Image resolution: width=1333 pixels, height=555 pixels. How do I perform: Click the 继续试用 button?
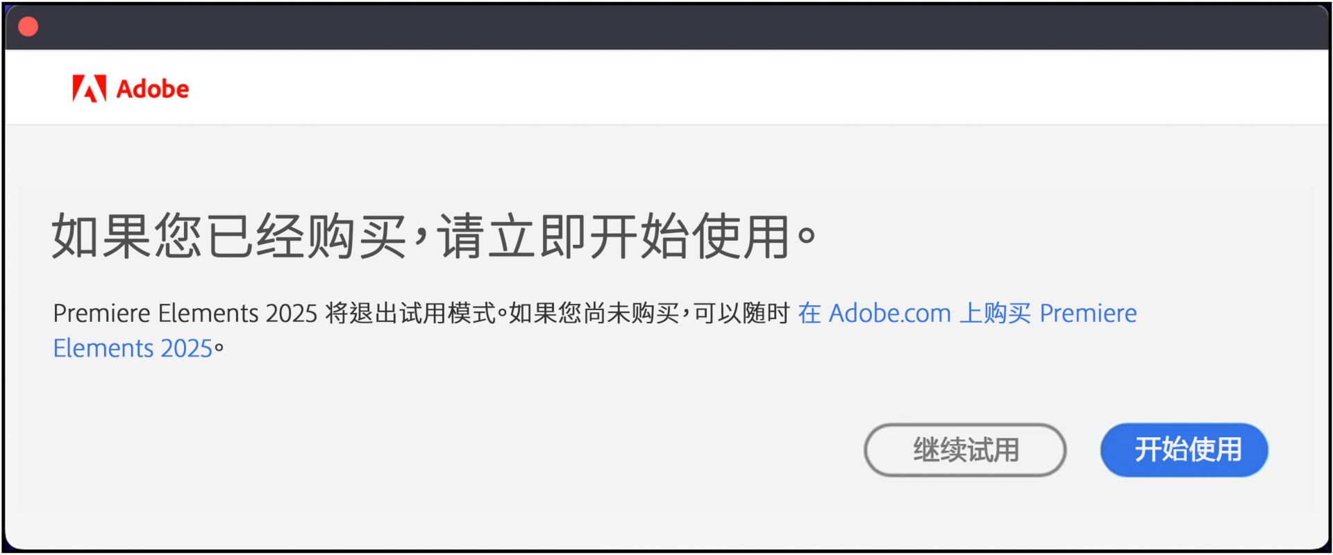coord(965,450)
